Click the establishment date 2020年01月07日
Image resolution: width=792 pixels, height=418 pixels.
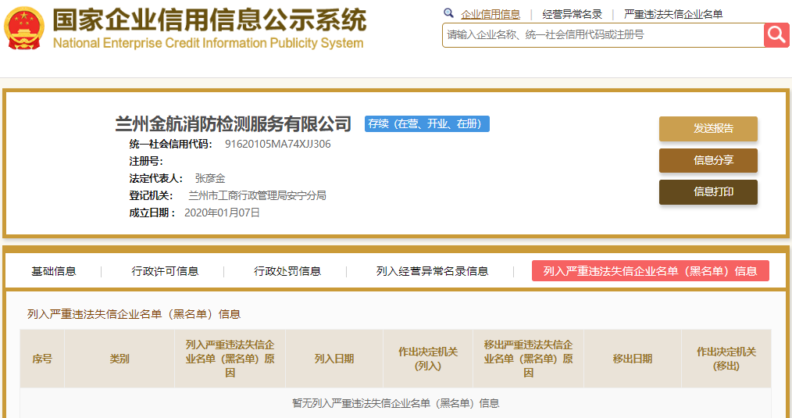pos(223,213)
